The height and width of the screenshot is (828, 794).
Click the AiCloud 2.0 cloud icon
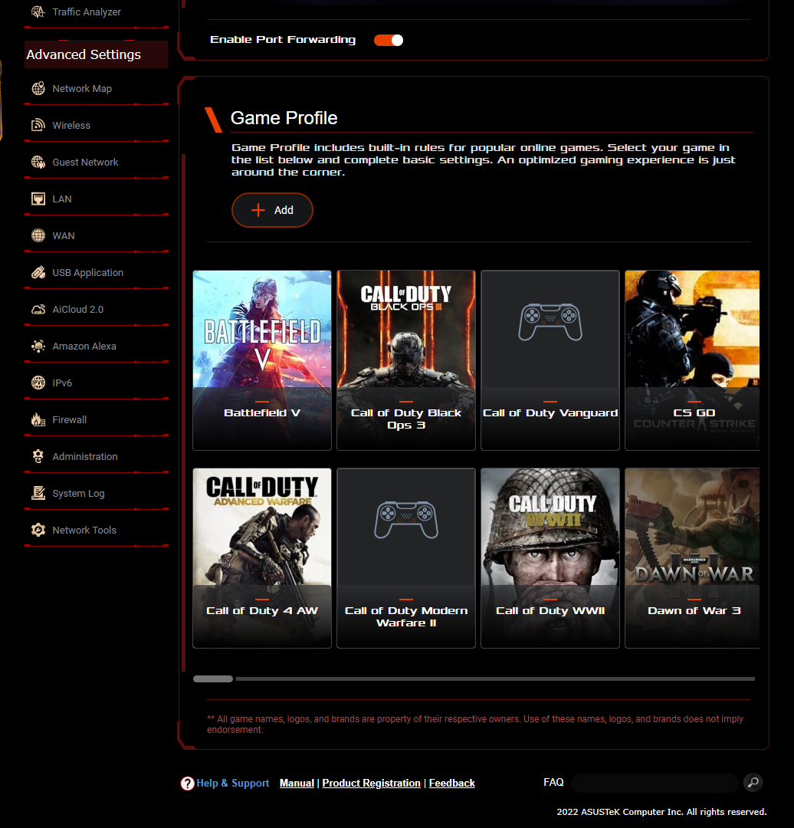38,310
